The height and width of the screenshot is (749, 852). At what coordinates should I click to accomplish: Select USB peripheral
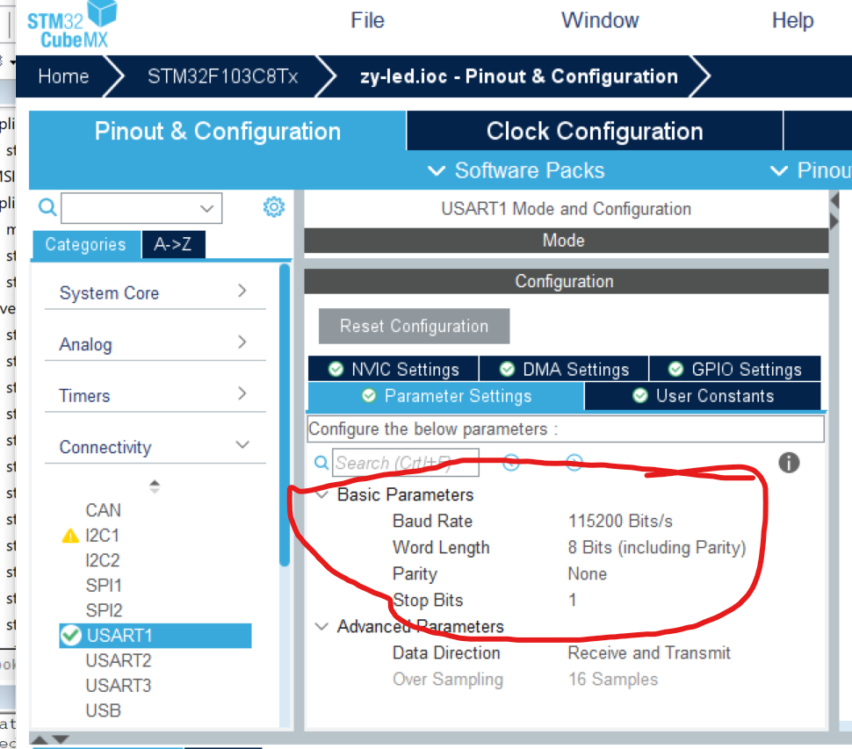coord(104,709)
